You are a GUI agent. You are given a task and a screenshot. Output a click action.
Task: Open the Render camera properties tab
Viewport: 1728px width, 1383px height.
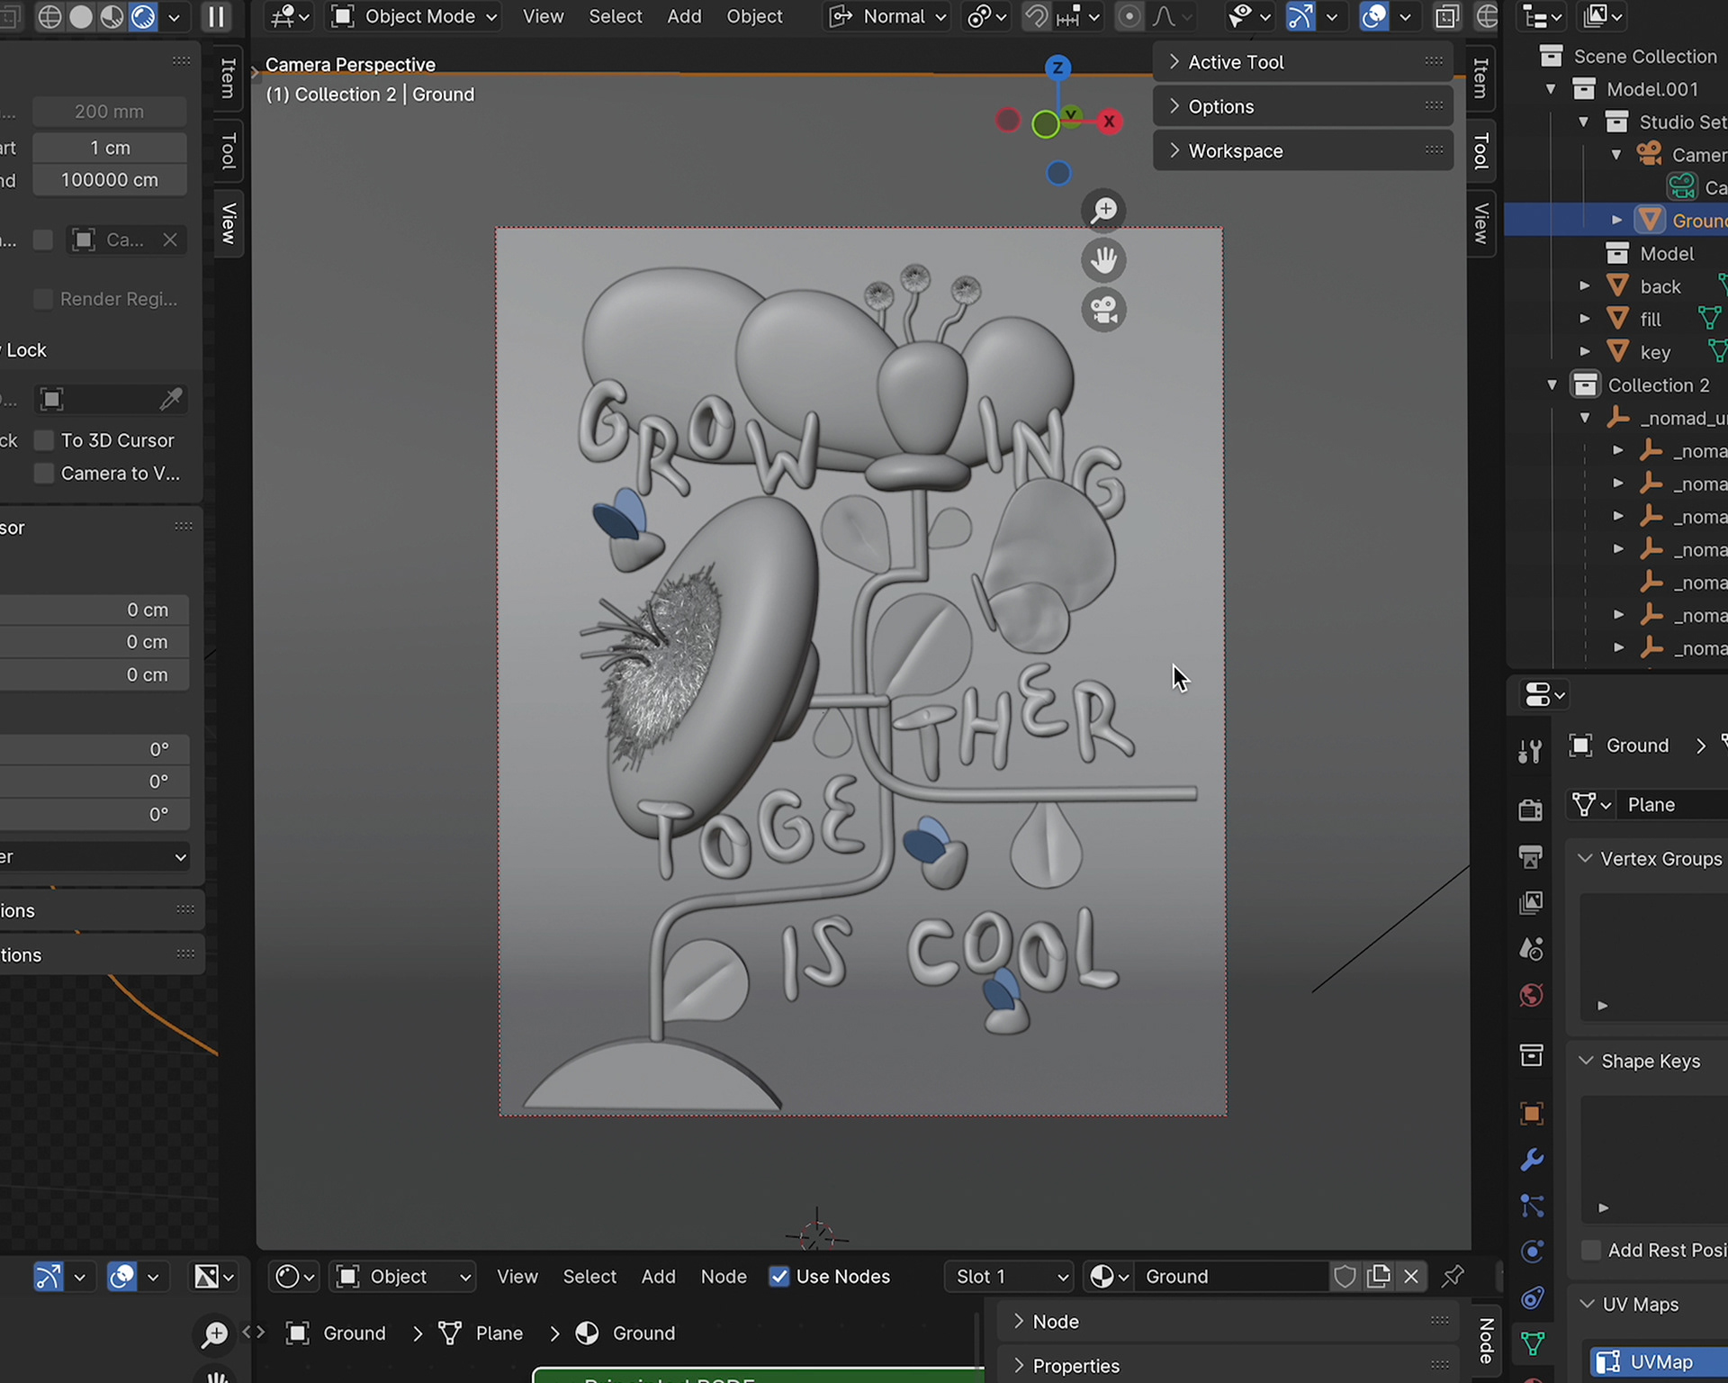1531,809
